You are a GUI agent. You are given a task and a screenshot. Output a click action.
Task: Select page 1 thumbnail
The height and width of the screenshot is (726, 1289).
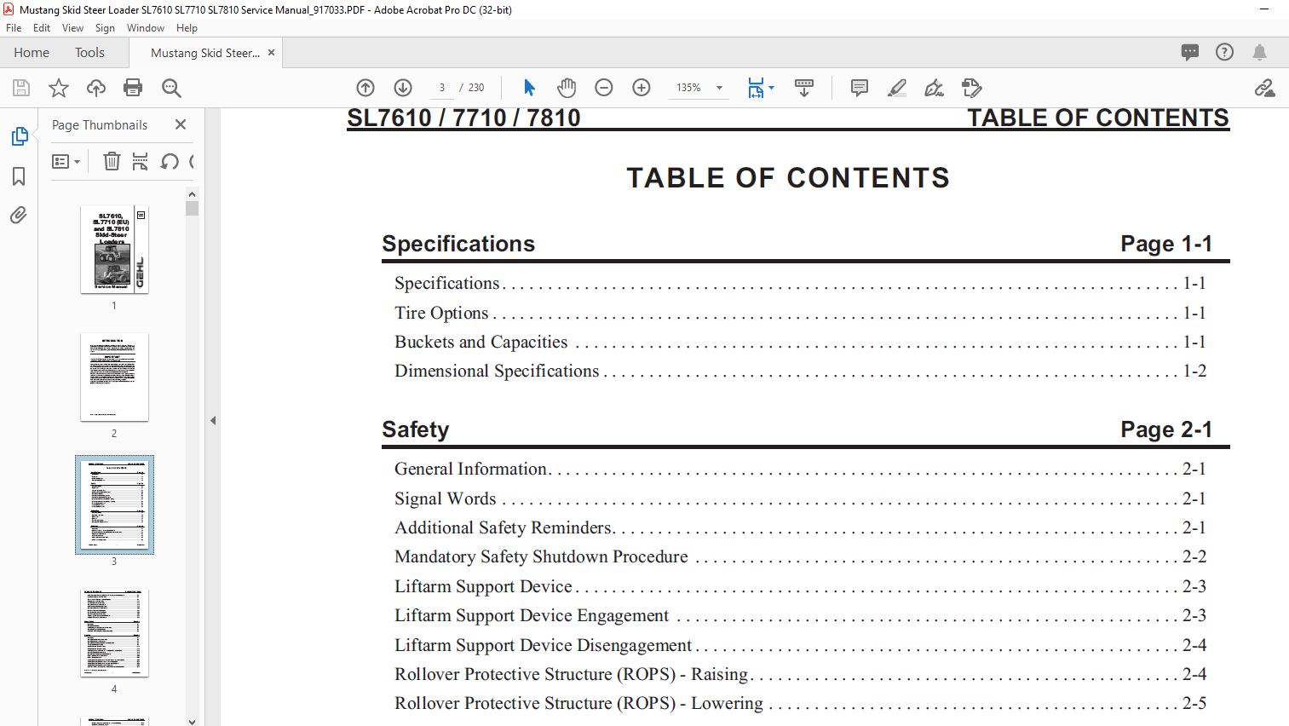tap(114, 249)
